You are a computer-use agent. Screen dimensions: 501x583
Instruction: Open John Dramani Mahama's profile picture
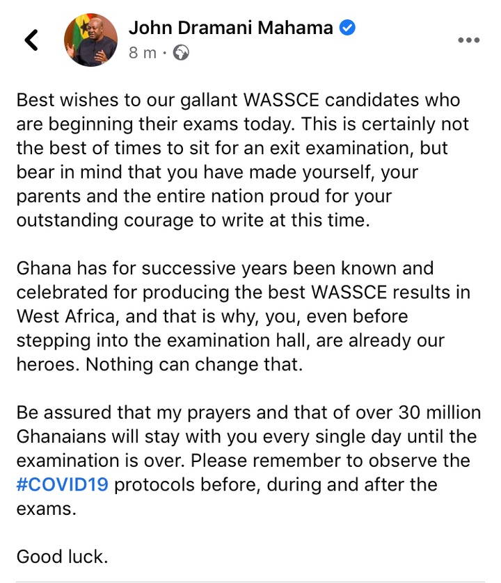(91, 40)
